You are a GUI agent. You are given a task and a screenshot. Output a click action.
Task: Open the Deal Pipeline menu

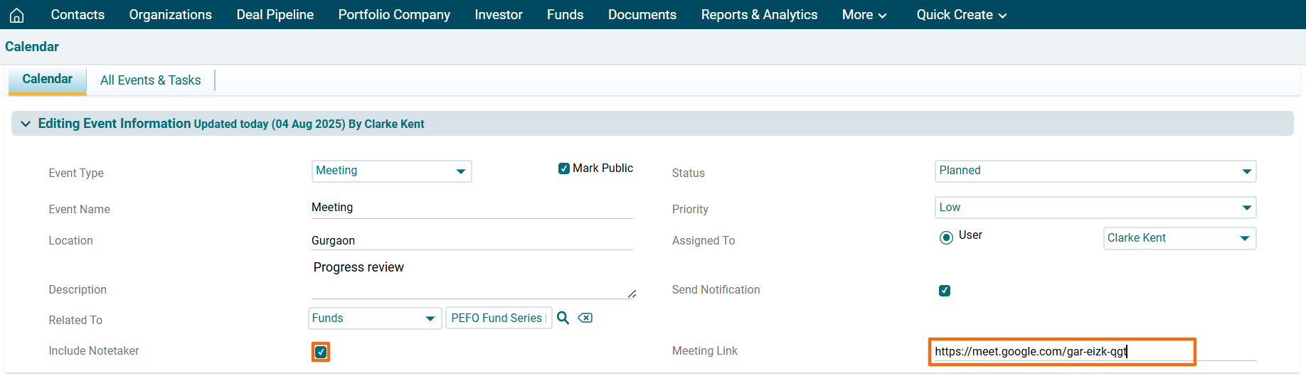tap(275, 15)
